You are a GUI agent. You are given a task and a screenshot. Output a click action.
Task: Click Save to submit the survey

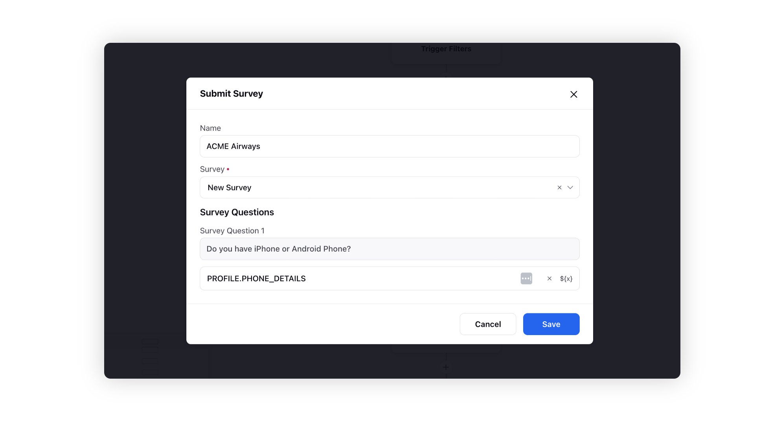(x=551, y=324)
